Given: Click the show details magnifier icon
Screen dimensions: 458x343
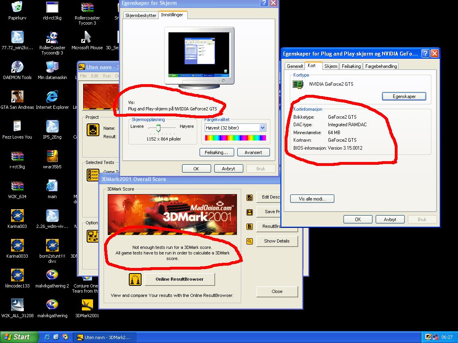Looking at the screenshot, I should (x=249, y=241).
